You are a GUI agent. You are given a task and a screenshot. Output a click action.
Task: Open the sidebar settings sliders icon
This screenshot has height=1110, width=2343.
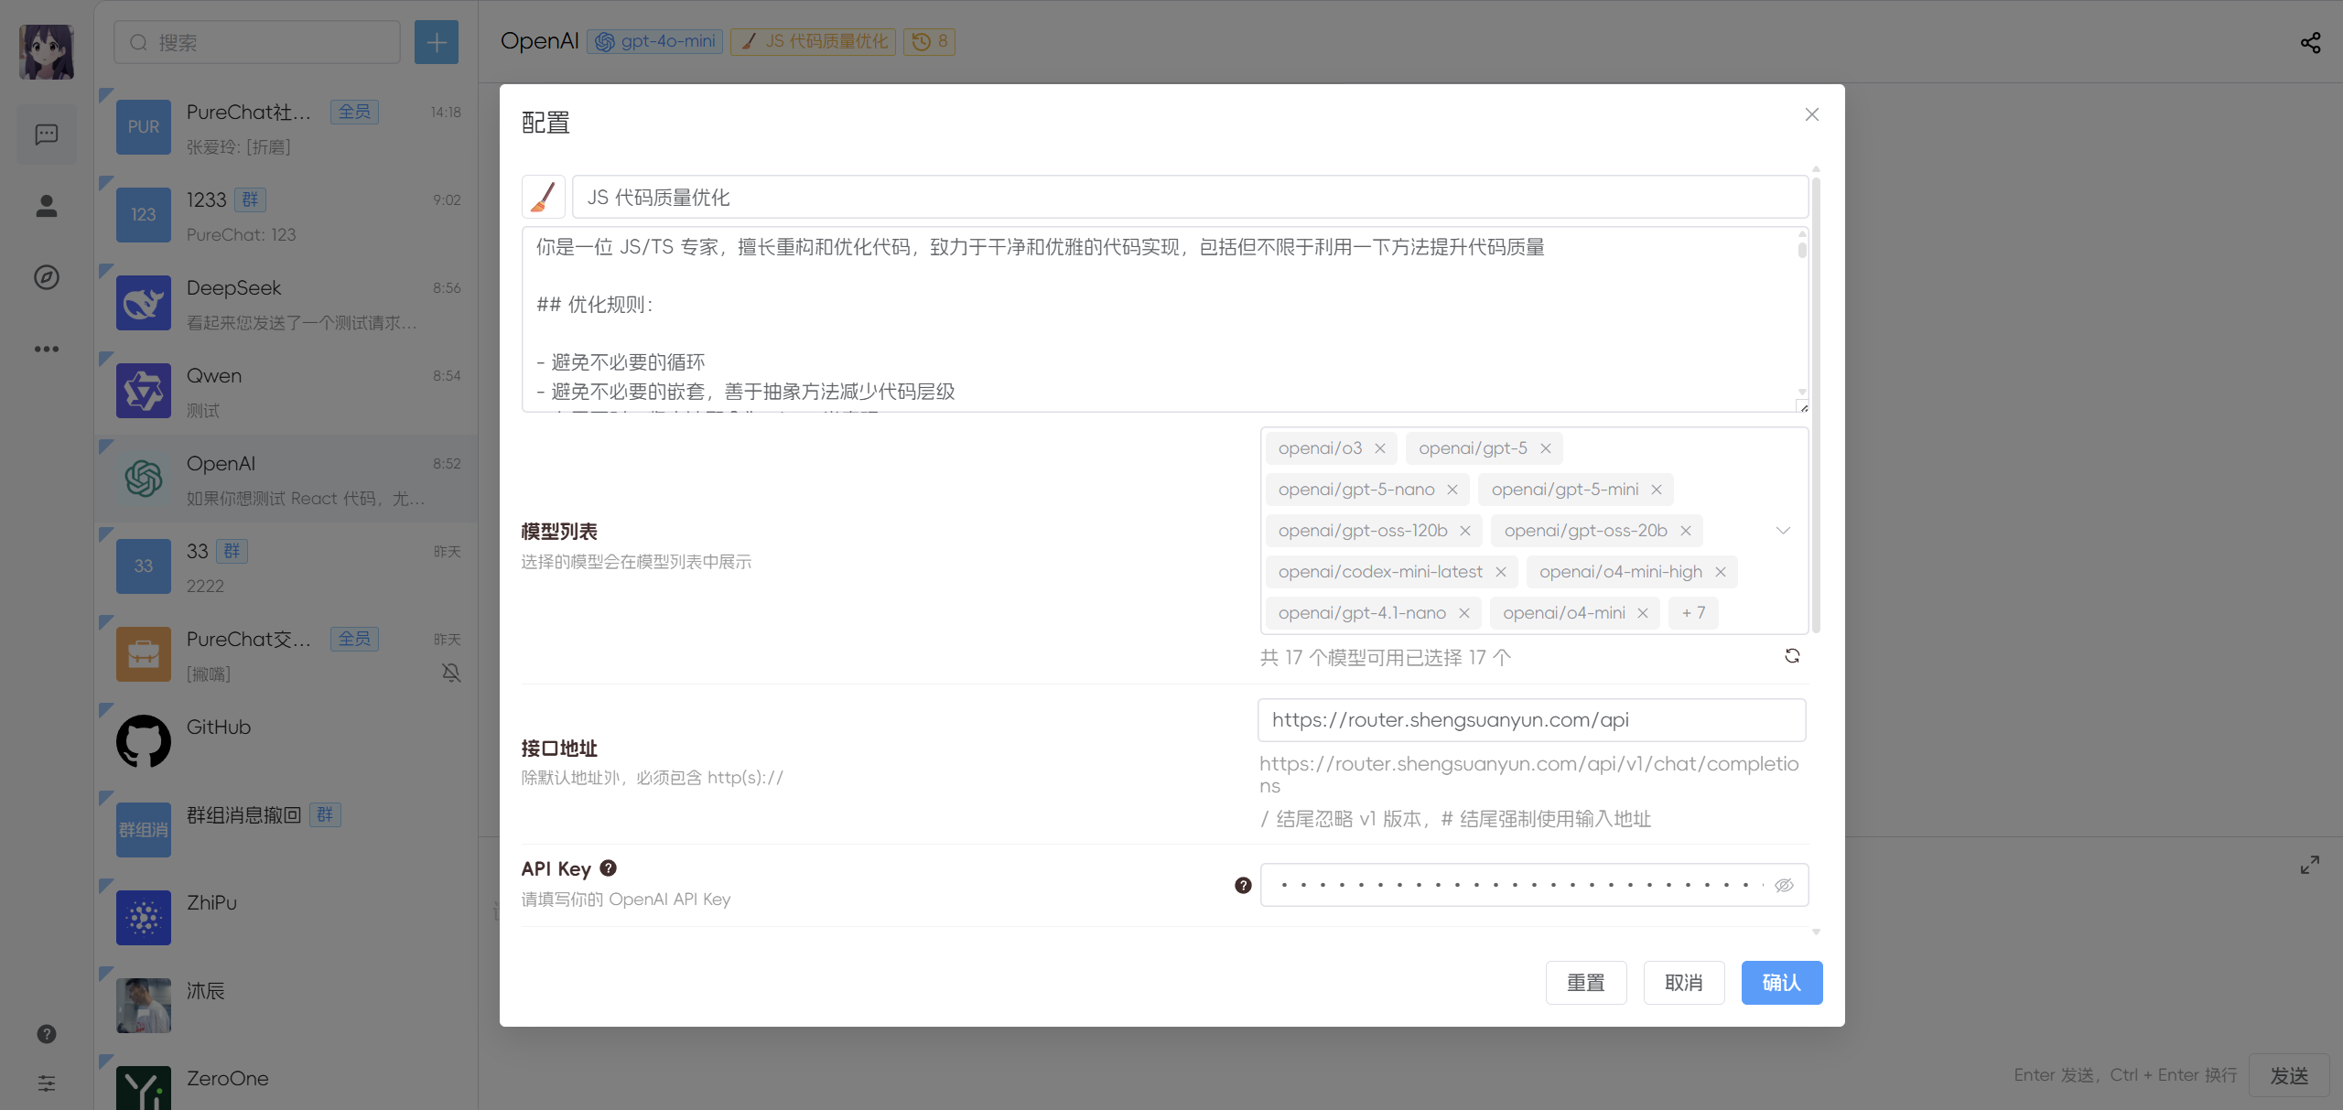(47, 1083)
